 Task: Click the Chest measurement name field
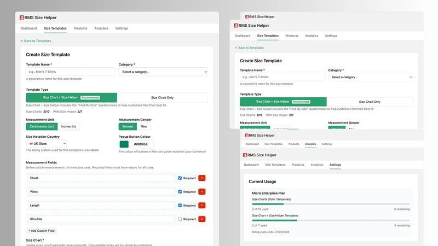(101, 178)
